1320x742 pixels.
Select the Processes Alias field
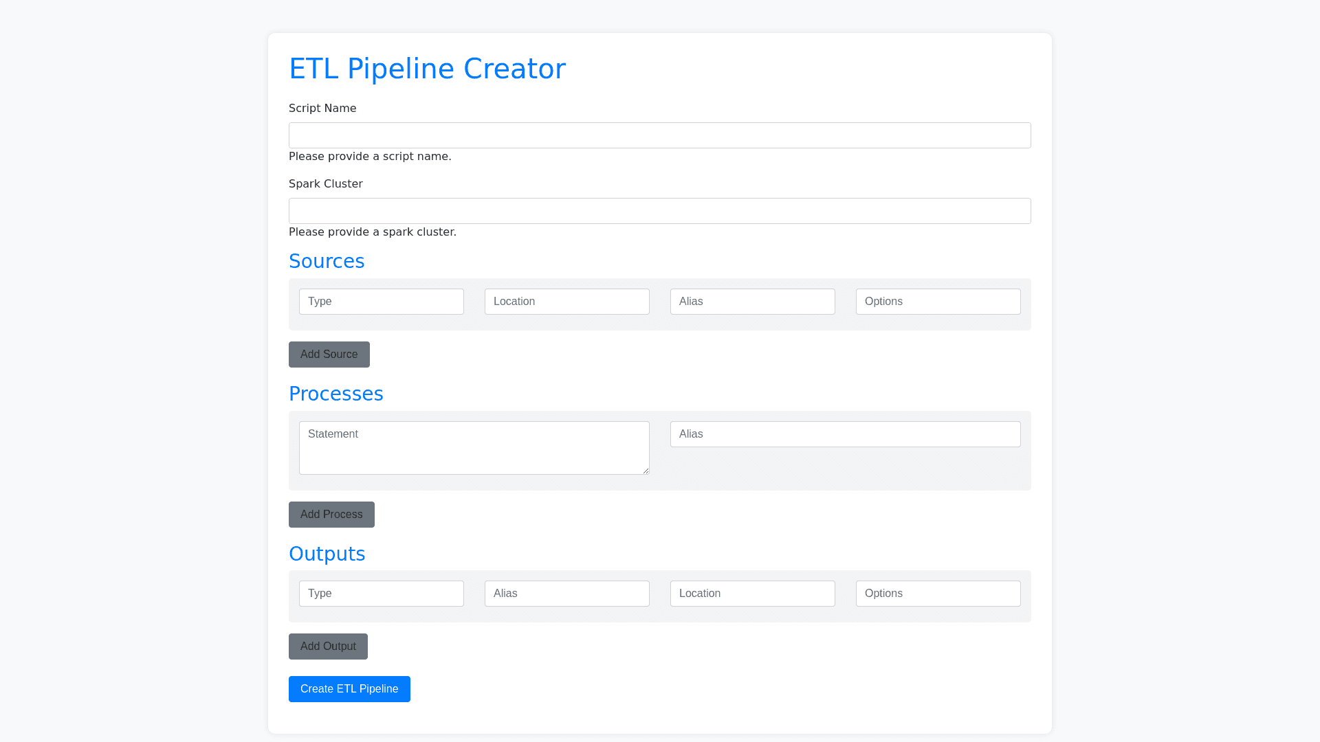(x=845, y=434)
